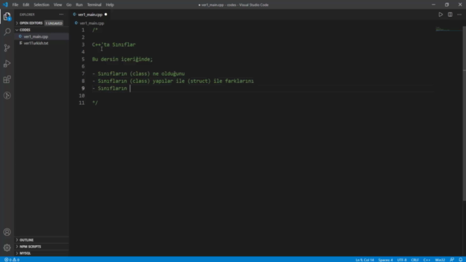Screen dimensions: 466x262
Task: Run the code with the play icon
Action: tap(441, 15)
